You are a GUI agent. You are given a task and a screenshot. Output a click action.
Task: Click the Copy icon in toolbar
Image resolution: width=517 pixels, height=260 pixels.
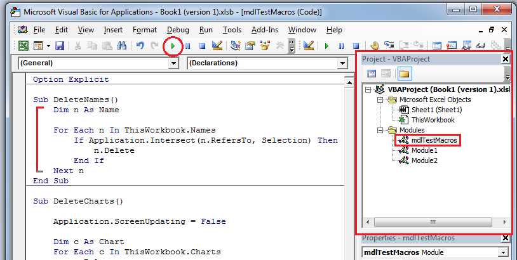pyautogui.click(x=92, y=46)
